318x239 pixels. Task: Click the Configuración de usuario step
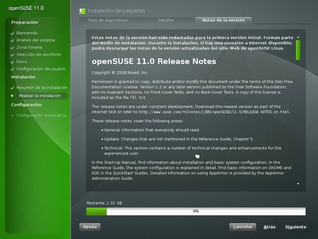coord(41,69)
